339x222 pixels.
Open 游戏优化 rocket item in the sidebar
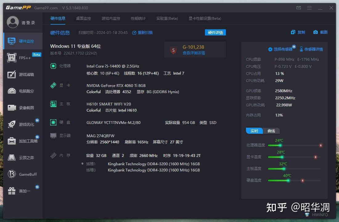click(x=23, y=124)
